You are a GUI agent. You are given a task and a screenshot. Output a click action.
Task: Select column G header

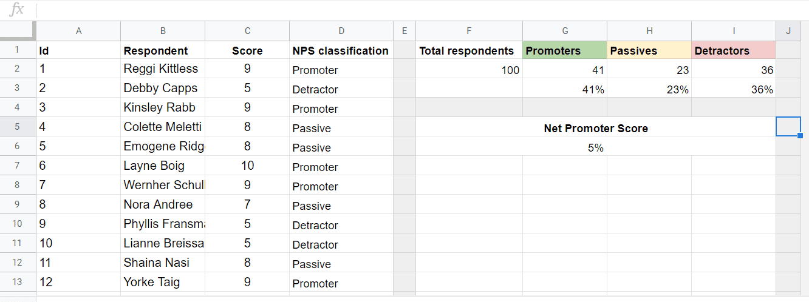[565, 31]
